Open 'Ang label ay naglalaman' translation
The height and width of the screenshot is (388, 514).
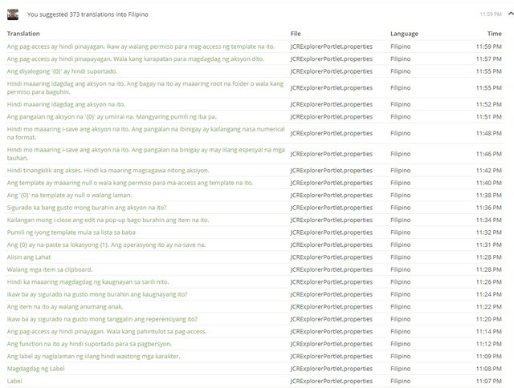(x=93, y=356)
